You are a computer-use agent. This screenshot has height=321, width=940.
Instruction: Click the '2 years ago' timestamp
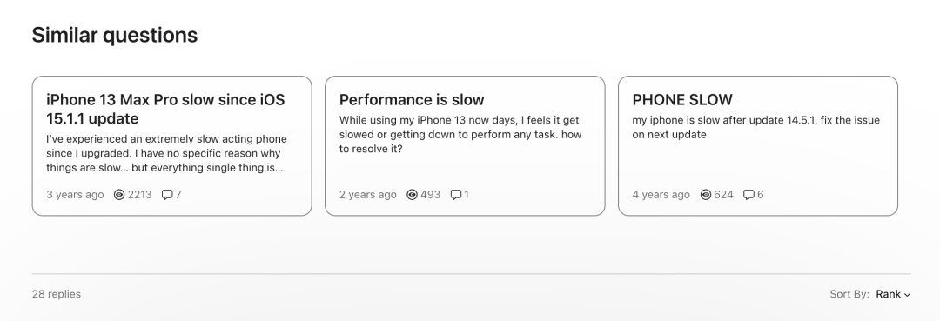(368, 195)
